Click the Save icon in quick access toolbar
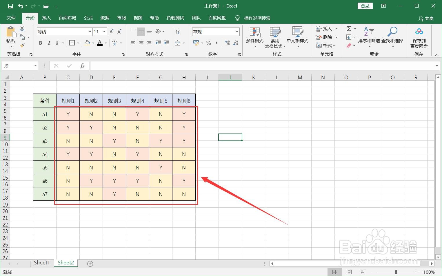The height and width of the screenshot is (276, 442). point(10,6)
